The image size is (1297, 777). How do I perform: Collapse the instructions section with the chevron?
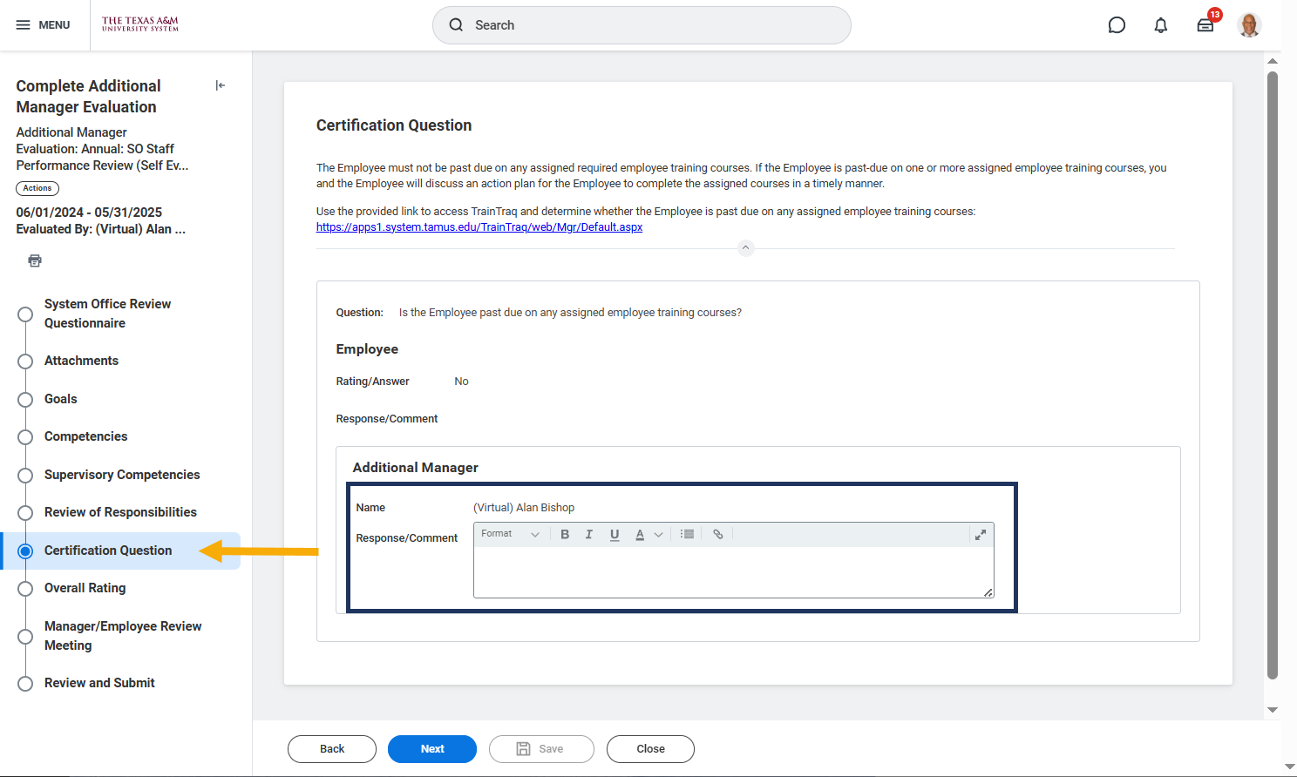coord(745,248)
